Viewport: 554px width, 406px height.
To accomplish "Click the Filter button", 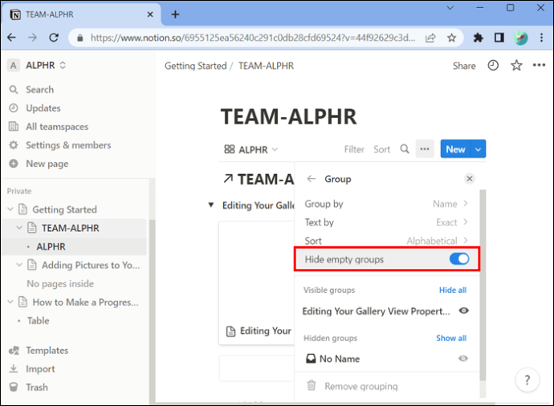I will click(x=354, y=149).
